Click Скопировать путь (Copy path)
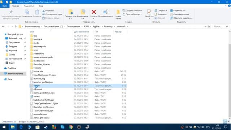 point(52,14)
